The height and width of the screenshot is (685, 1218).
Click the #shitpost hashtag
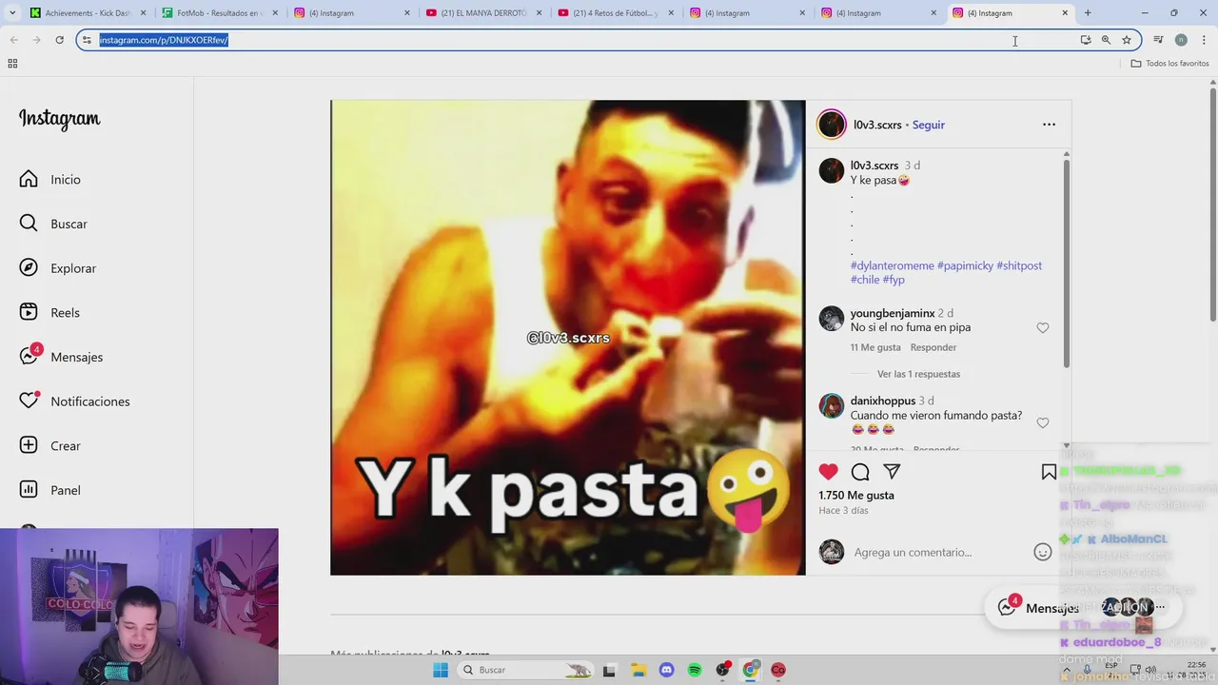[x=1019, y=265]
